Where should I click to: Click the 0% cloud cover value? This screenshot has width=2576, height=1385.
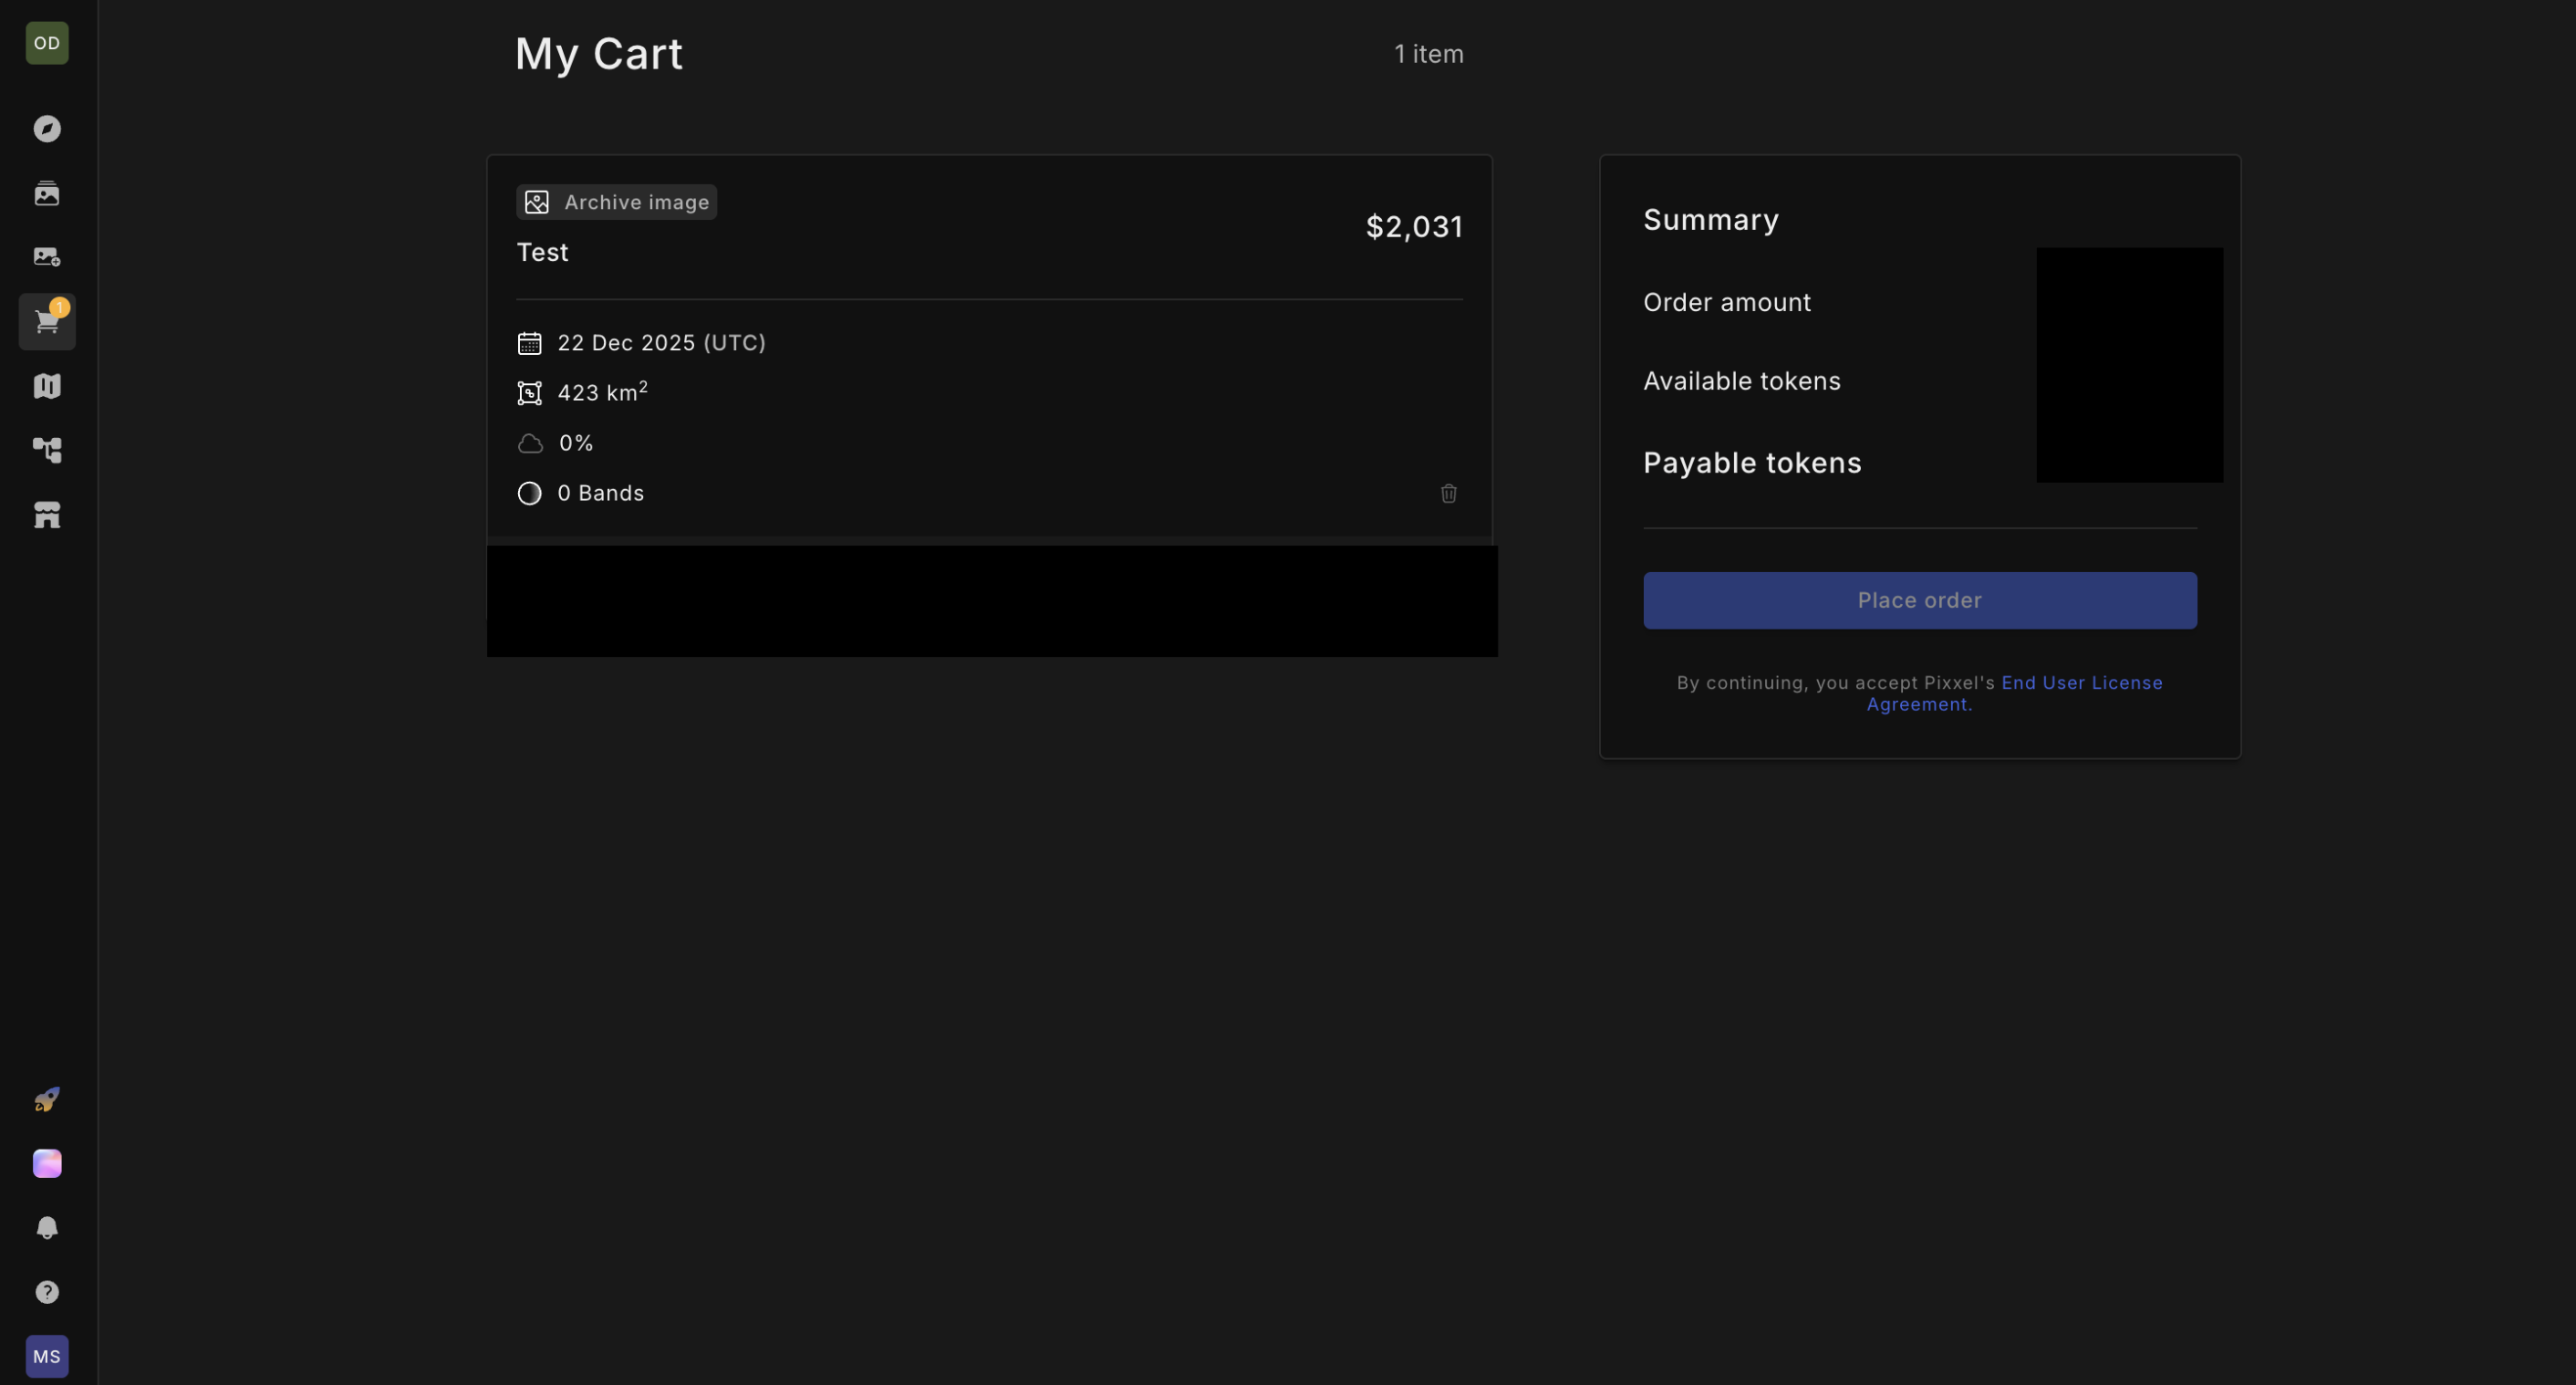pos(576,443)
